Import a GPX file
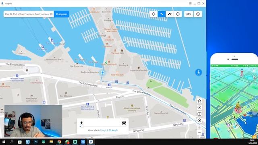258x145 pixels. click(189, 14)
